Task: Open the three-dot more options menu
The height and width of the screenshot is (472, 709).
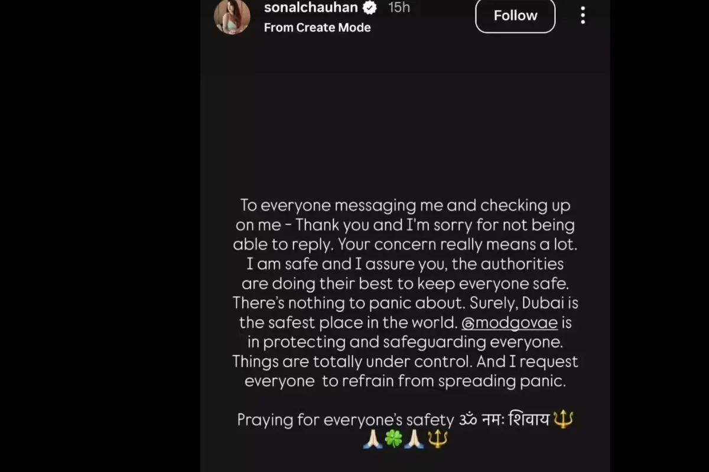Action: (x=583, y=16)
